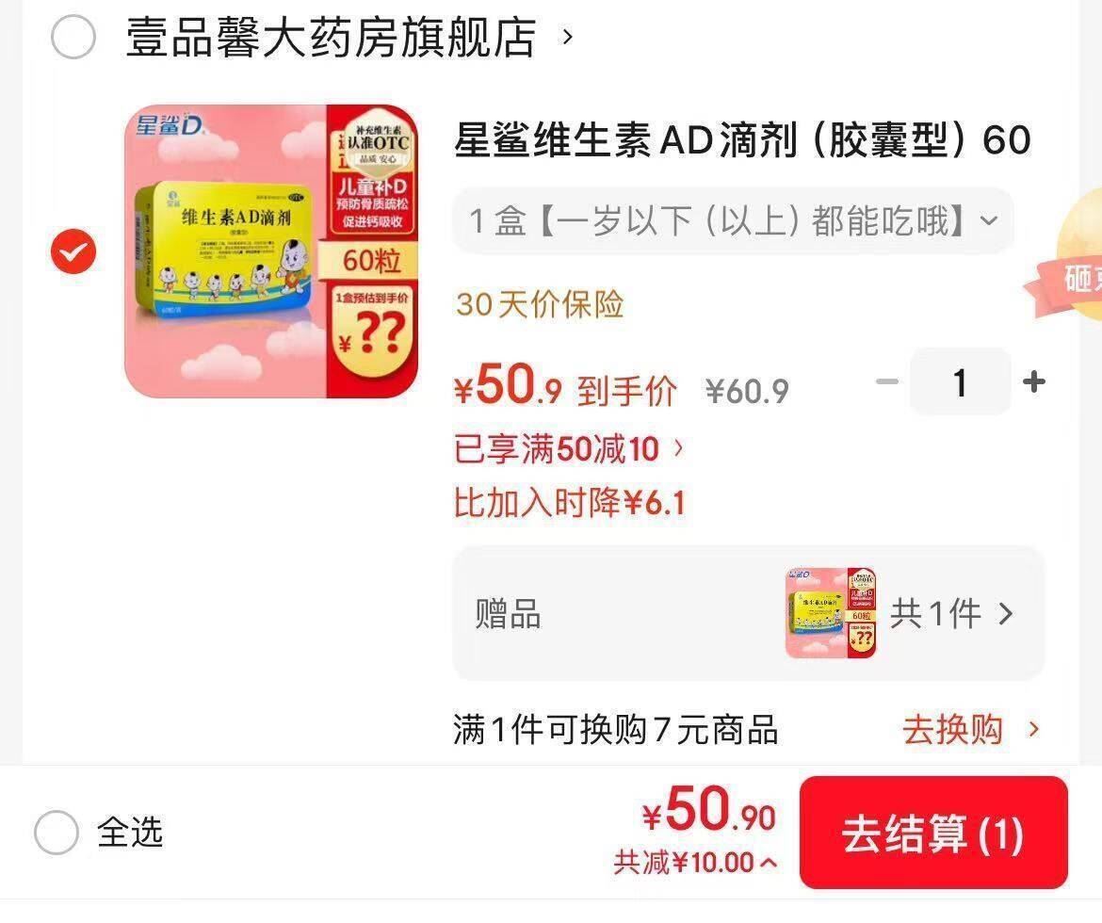This screenshot has width=1102, height=923.
Task: Click the 去结算 (1) checkout button
Action: point(933,833)
